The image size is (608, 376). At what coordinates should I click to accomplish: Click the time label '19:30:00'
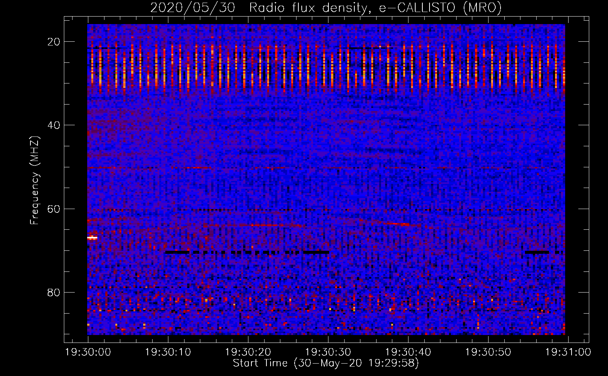coord(88,352)
